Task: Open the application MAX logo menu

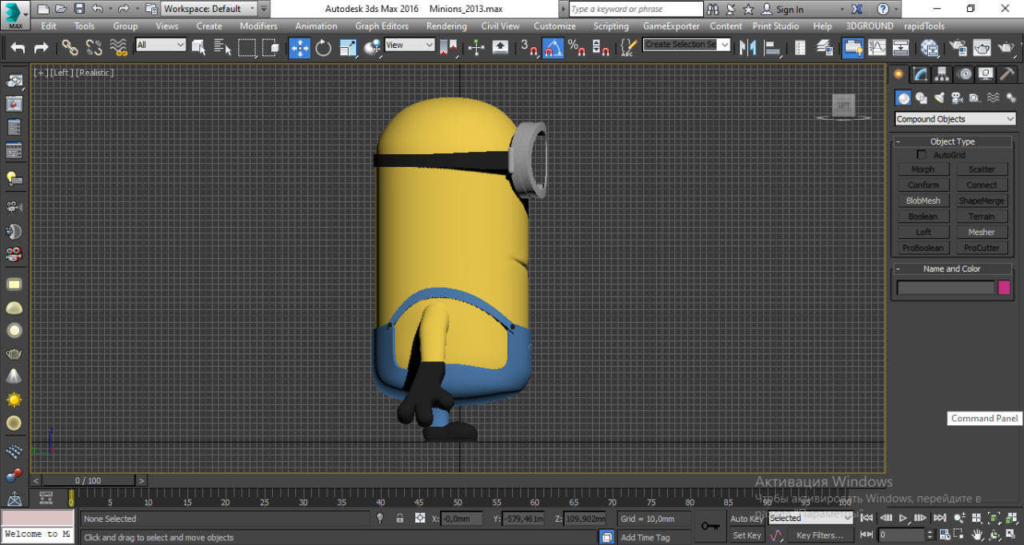Action: pos(15,14)
